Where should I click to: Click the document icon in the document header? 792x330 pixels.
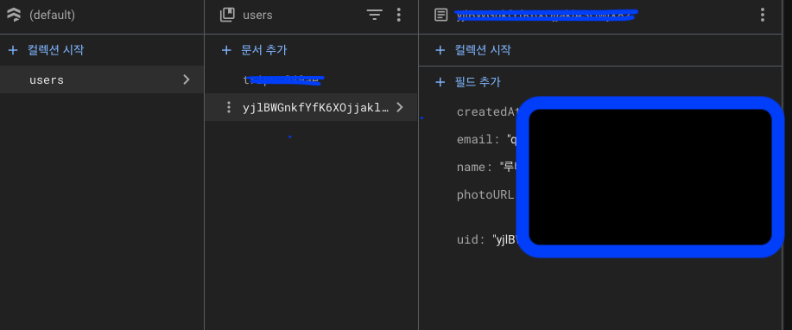pyautogui.click(x=441, y=15)
